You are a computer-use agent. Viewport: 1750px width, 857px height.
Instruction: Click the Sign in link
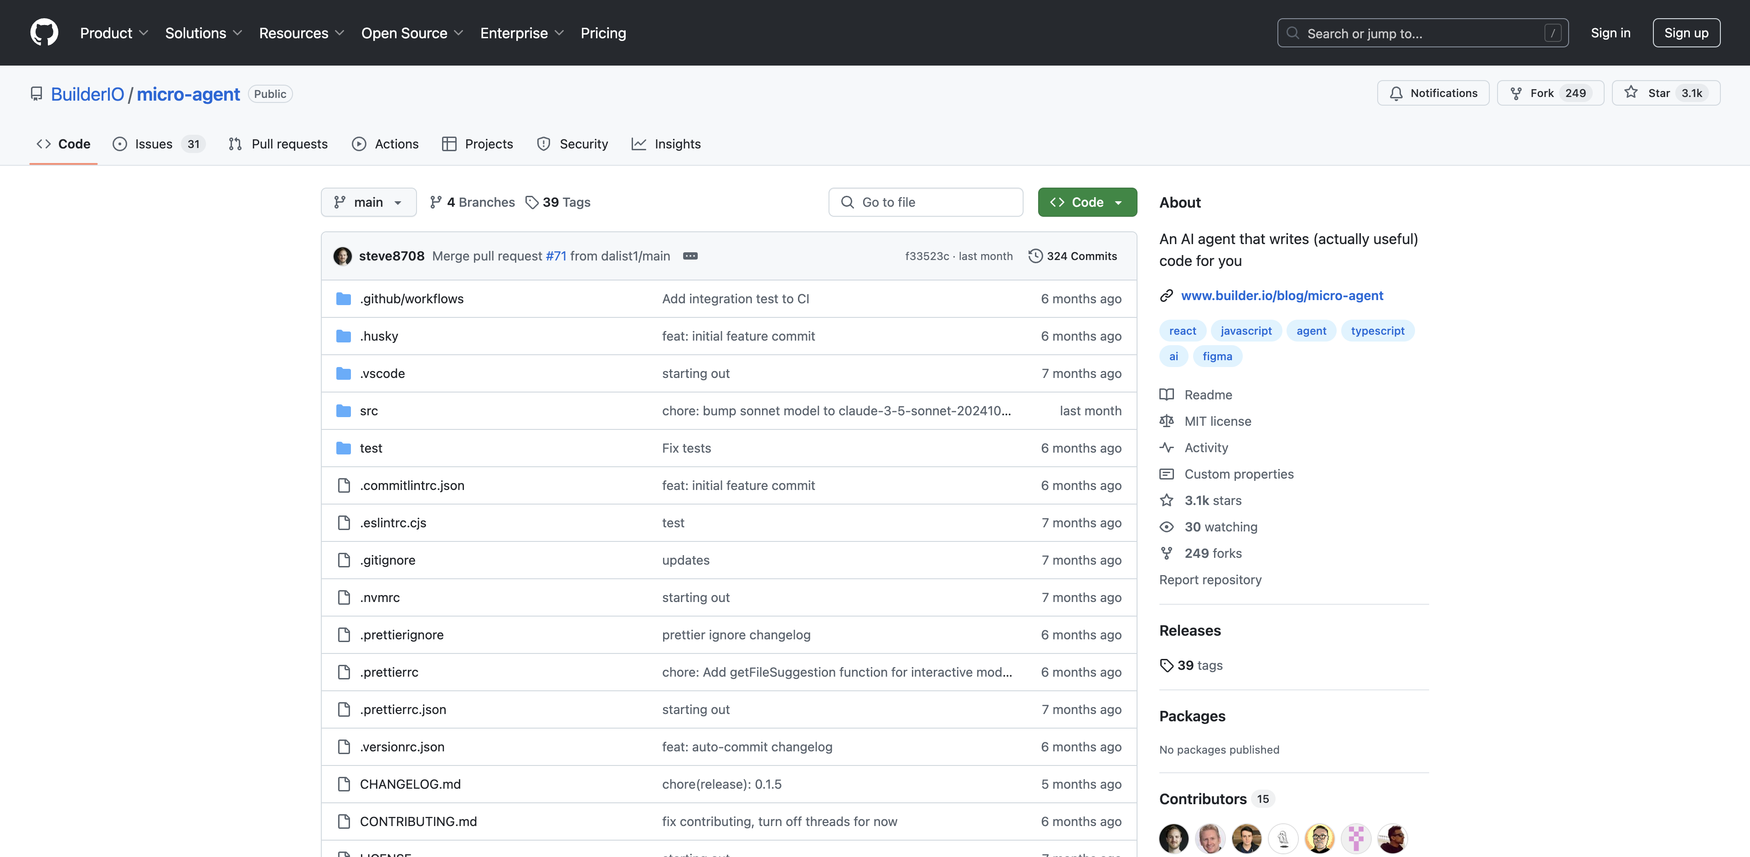click(1610, 33)
